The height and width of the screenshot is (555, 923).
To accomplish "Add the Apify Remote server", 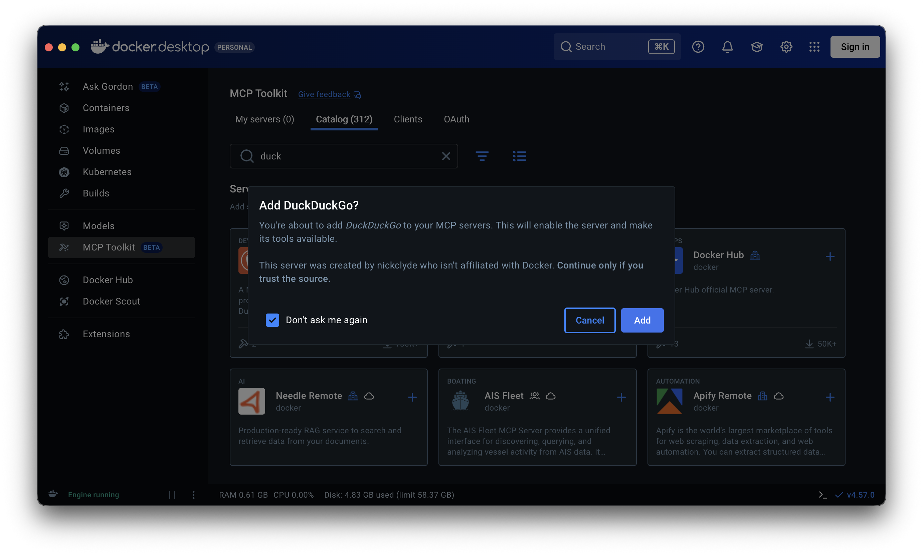I will click(830, 397).
